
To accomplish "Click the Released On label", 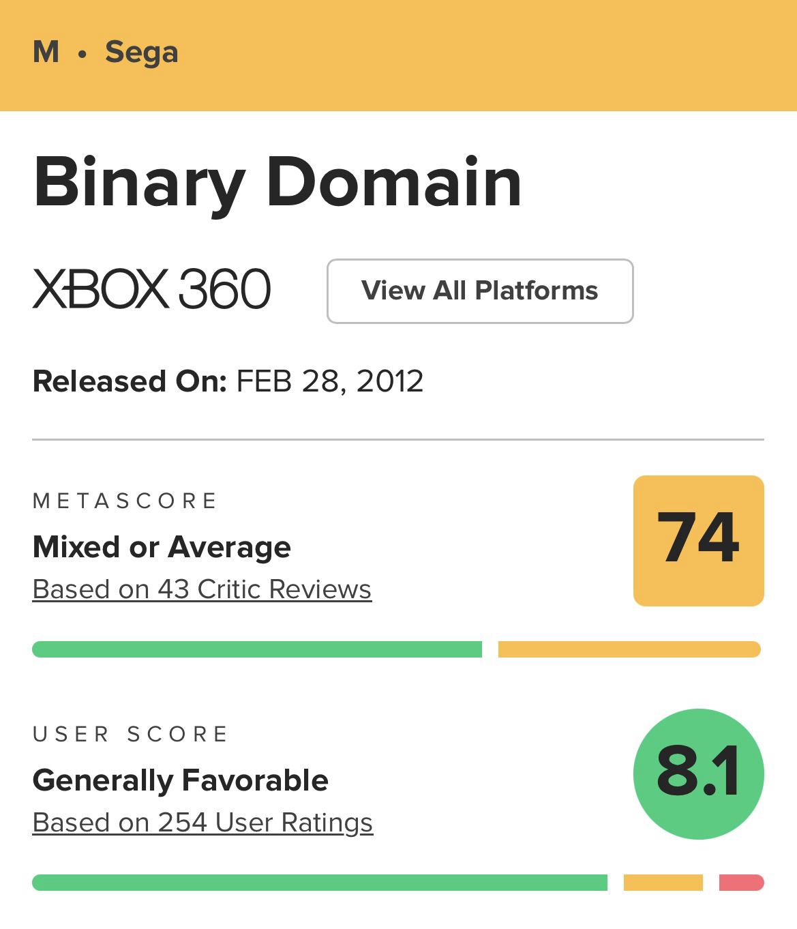I will (x=130, y=381).
